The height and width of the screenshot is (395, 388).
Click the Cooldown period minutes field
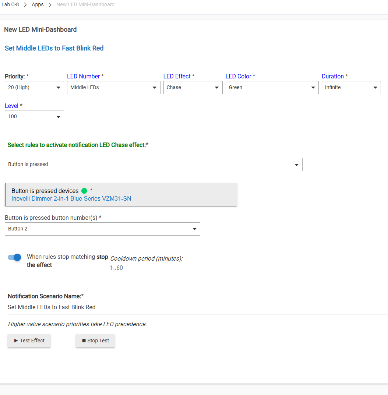[x=158, y=268]
